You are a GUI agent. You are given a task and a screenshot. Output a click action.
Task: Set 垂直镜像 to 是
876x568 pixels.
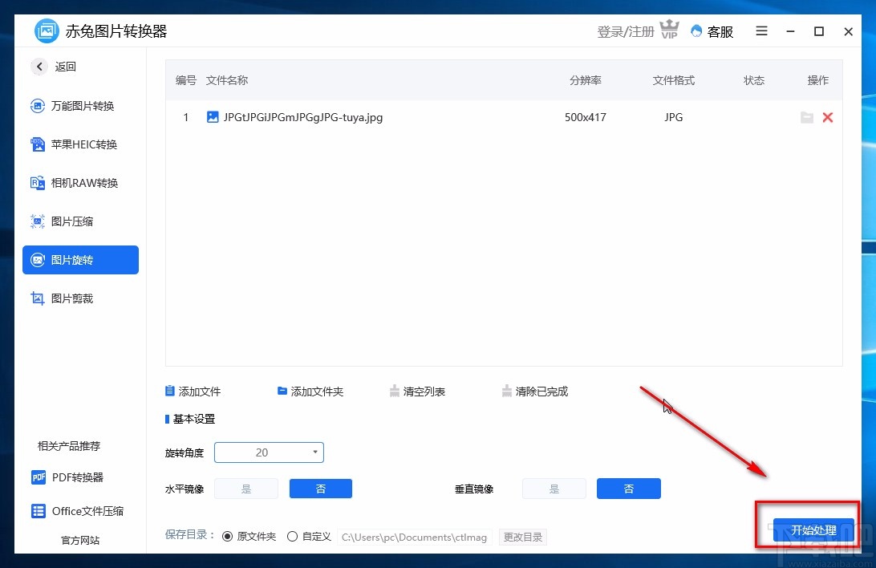pyautogui.click(x=554, y=489)
